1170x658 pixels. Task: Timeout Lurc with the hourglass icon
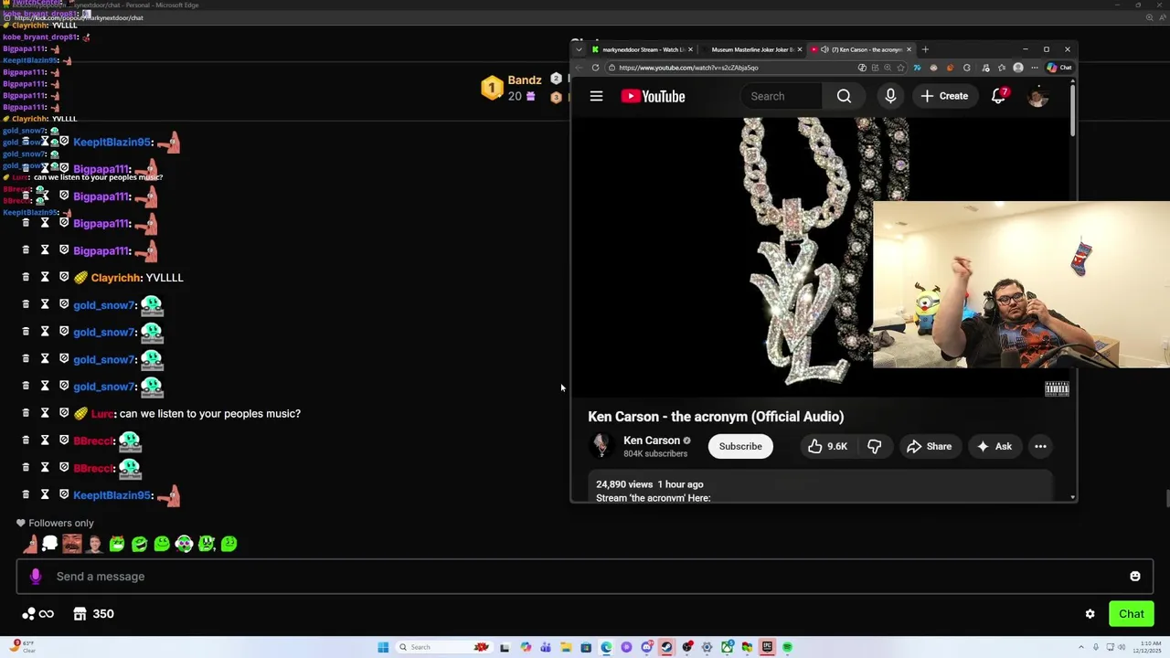click(x=45, y=413)
